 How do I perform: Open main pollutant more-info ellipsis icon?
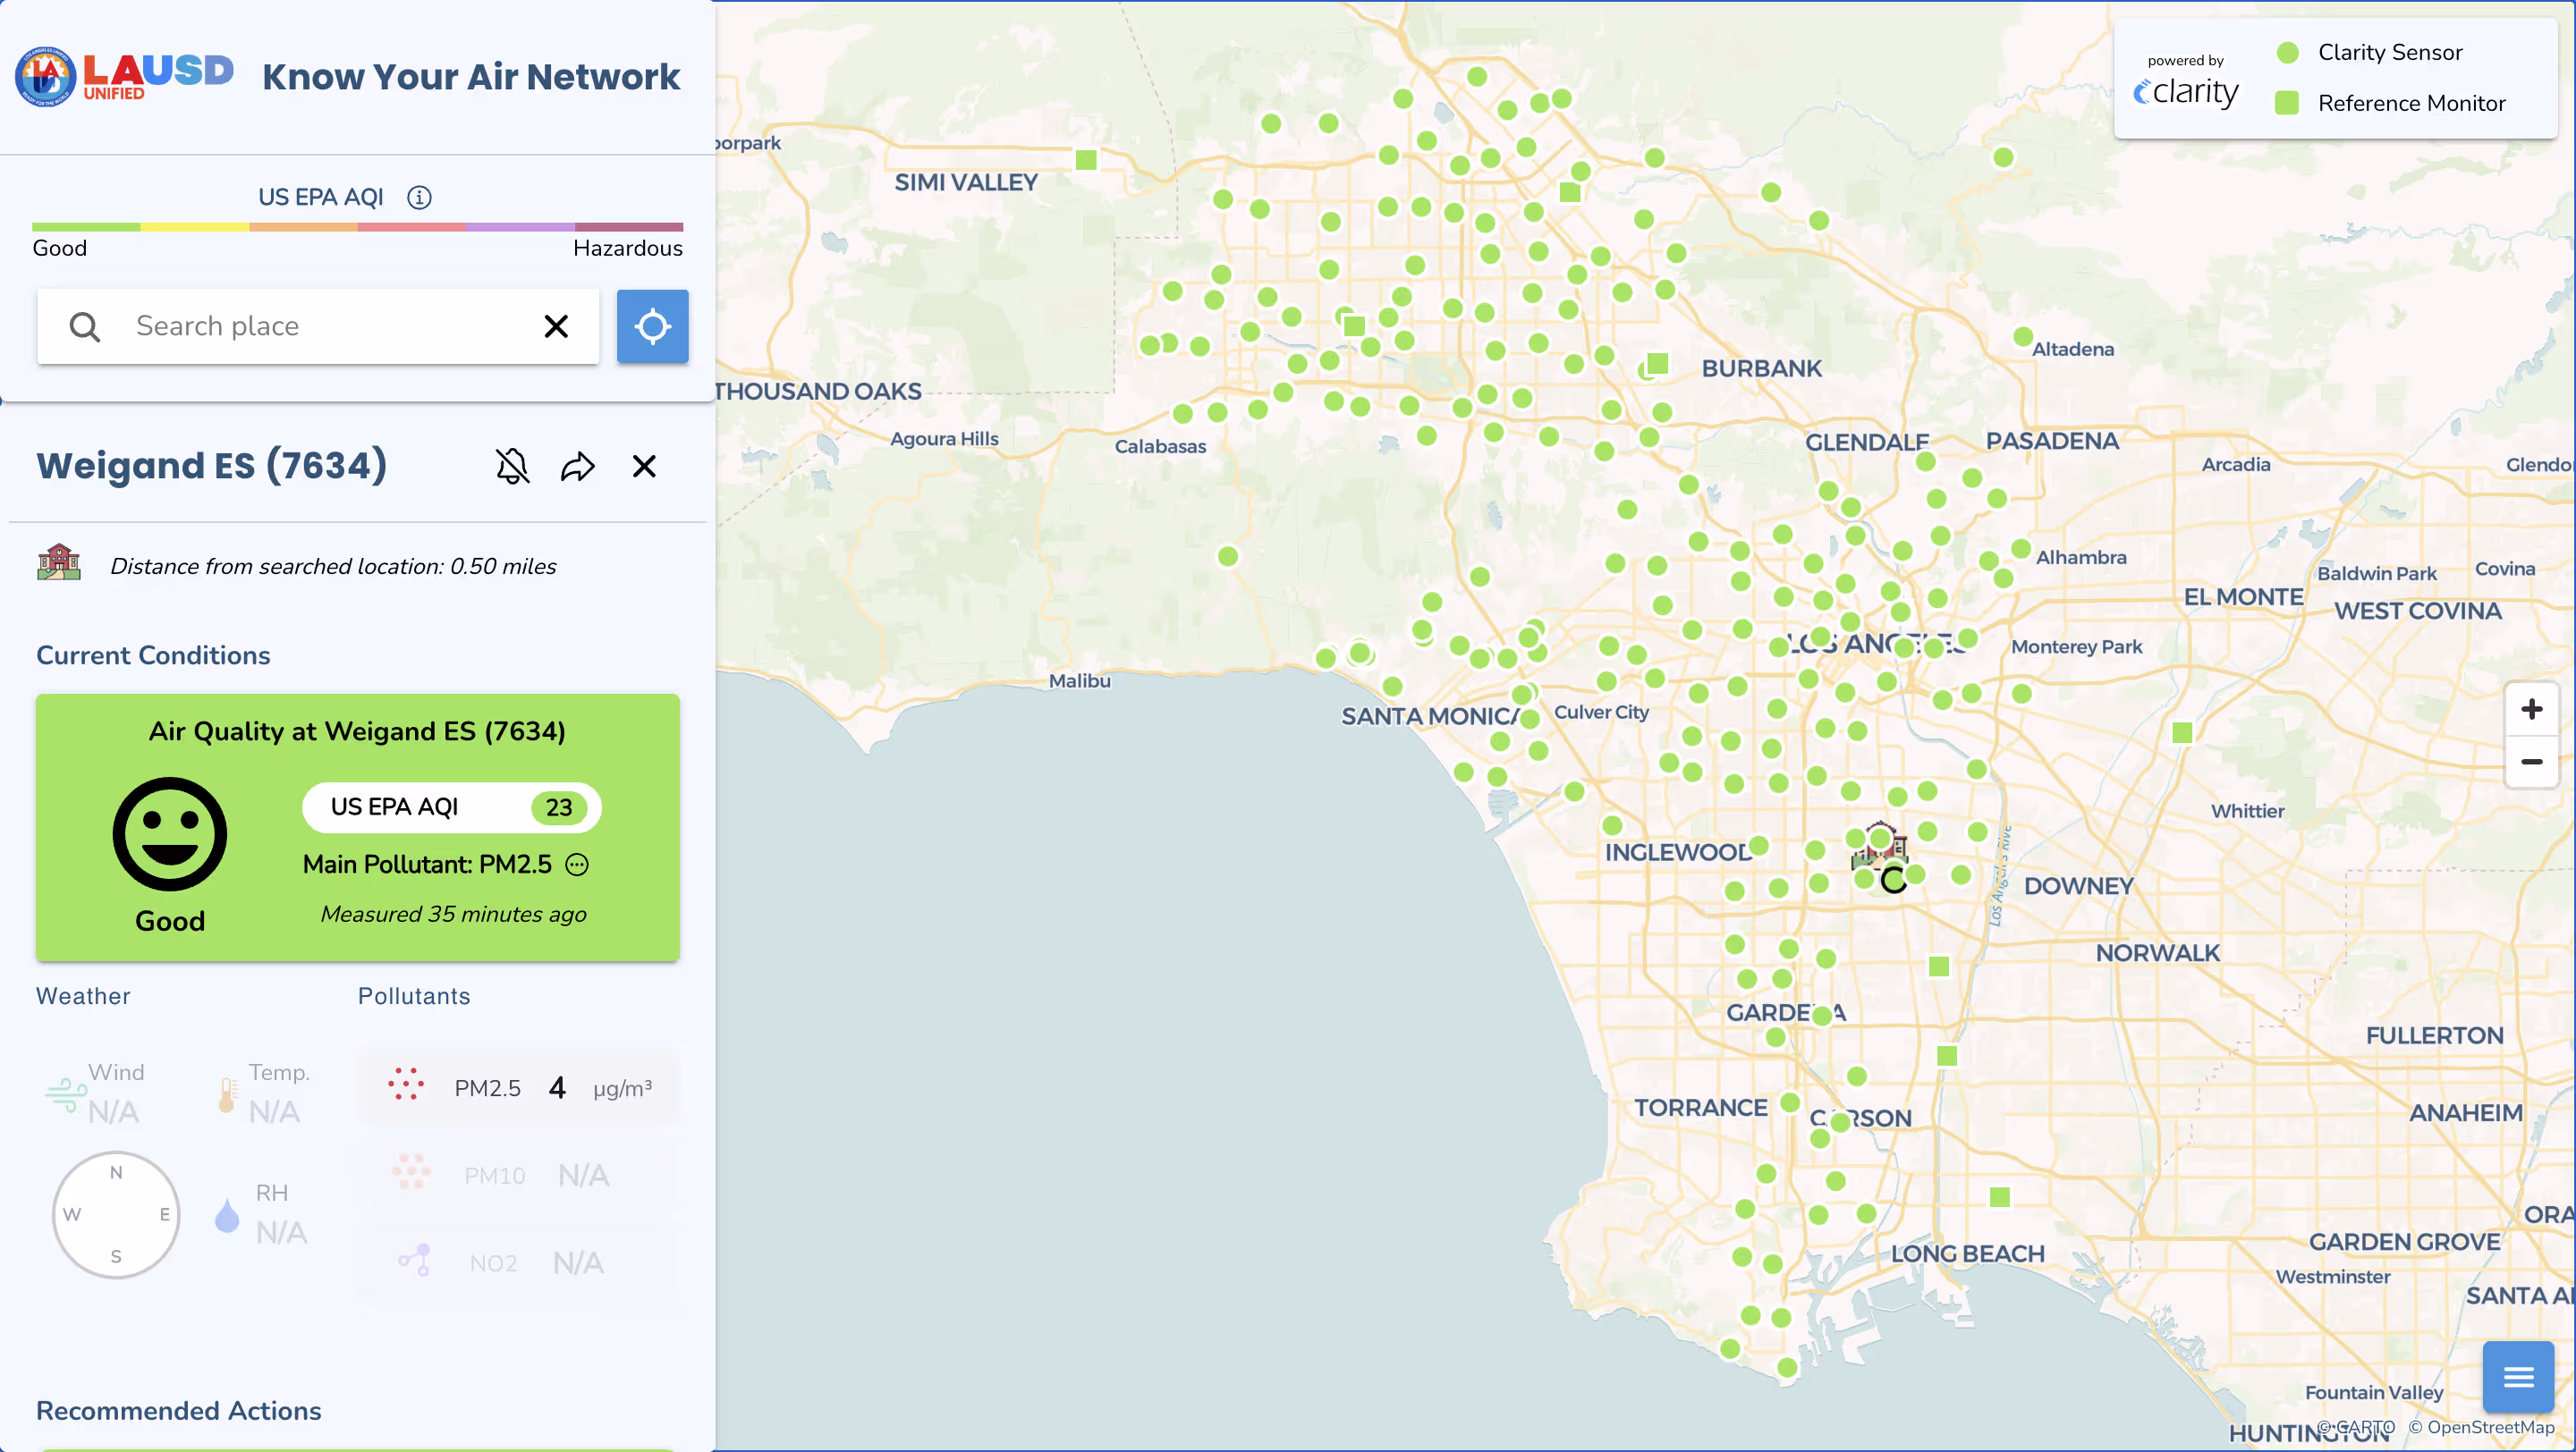point(577,865)
